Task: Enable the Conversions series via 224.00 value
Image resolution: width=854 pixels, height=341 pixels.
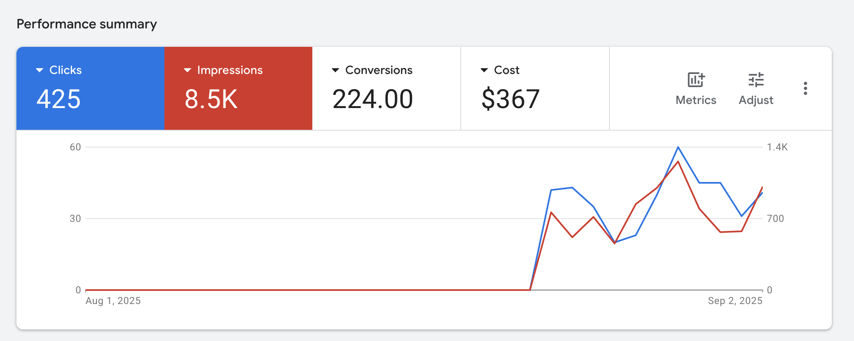Action: [372, 99]
